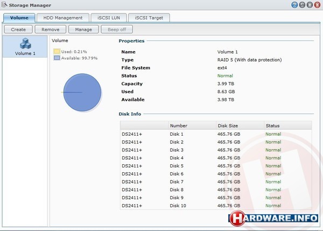323x231 pixels.
Task: Click the volume usage pie chart
Action: pyautogui.click(x=82, y=92)
